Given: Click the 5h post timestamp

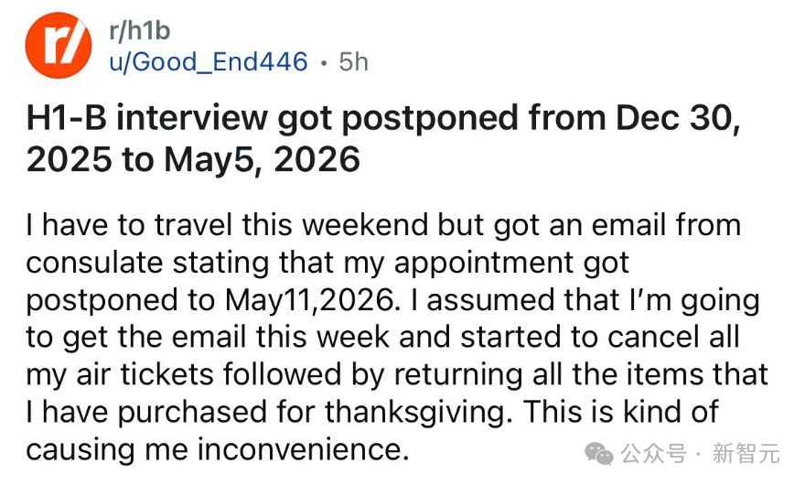Looking at the screenshot, I should click(354, 62).
